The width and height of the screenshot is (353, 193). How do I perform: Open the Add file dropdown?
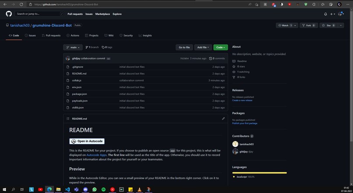203,47
